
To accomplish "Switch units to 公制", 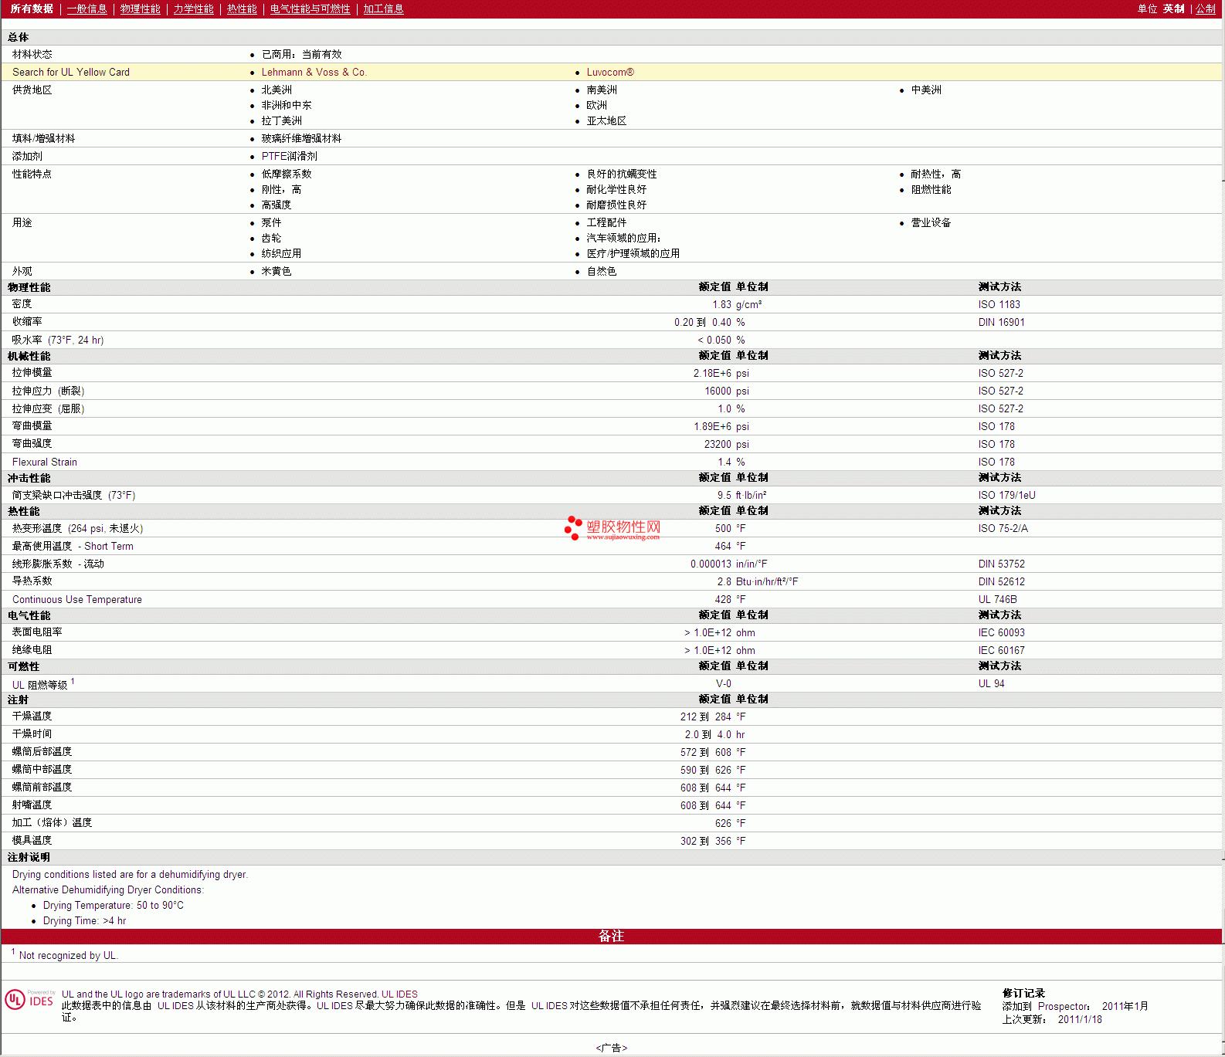I will 1205,9.
